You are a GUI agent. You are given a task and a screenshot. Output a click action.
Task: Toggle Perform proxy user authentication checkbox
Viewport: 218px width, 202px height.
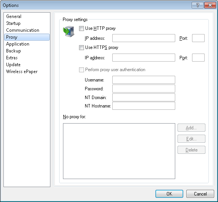click(81, 70)
